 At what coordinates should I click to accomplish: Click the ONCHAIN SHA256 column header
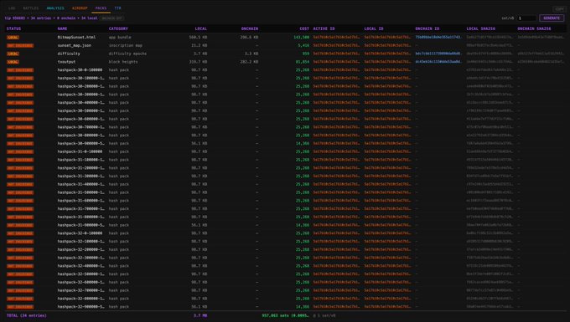(x=534, y=28)
